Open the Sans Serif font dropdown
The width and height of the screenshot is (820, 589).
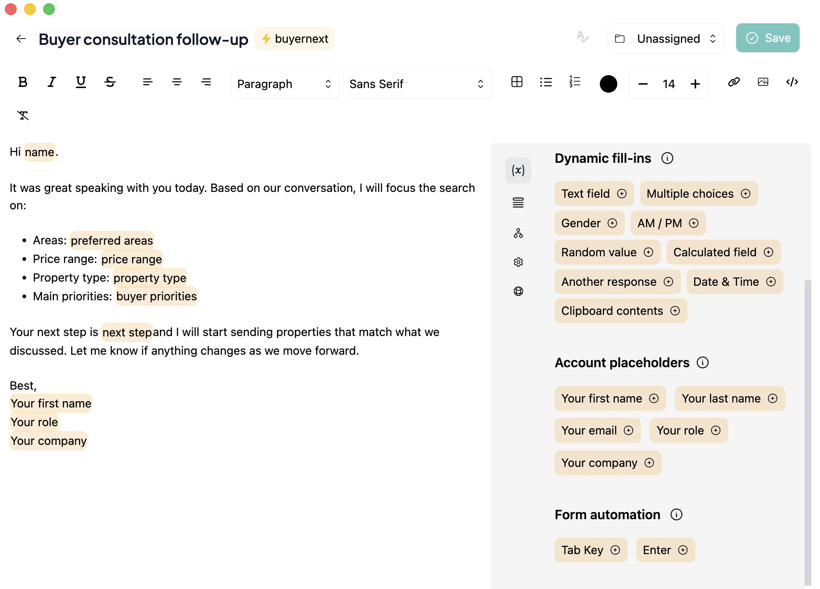tap(417, 84)
